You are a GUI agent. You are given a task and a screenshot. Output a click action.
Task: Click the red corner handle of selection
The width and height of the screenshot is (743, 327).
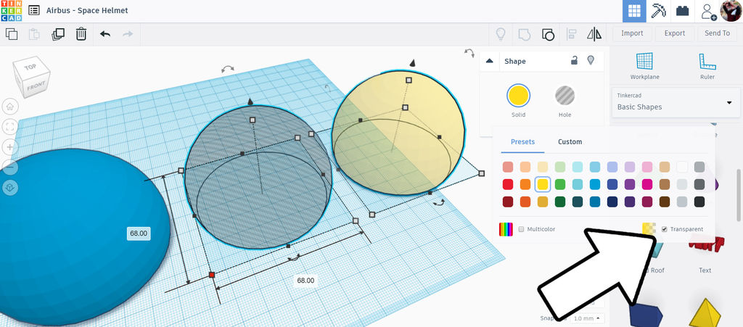coord(212,275)
